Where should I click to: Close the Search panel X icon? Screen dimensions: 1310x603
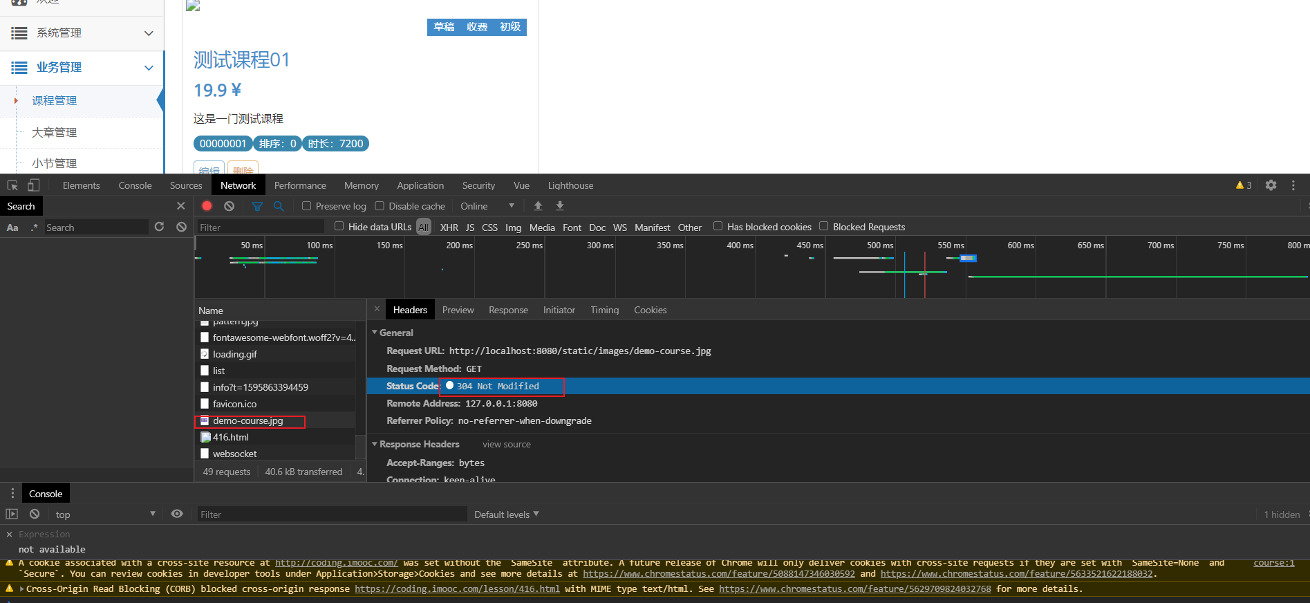(x=181, y=206)
